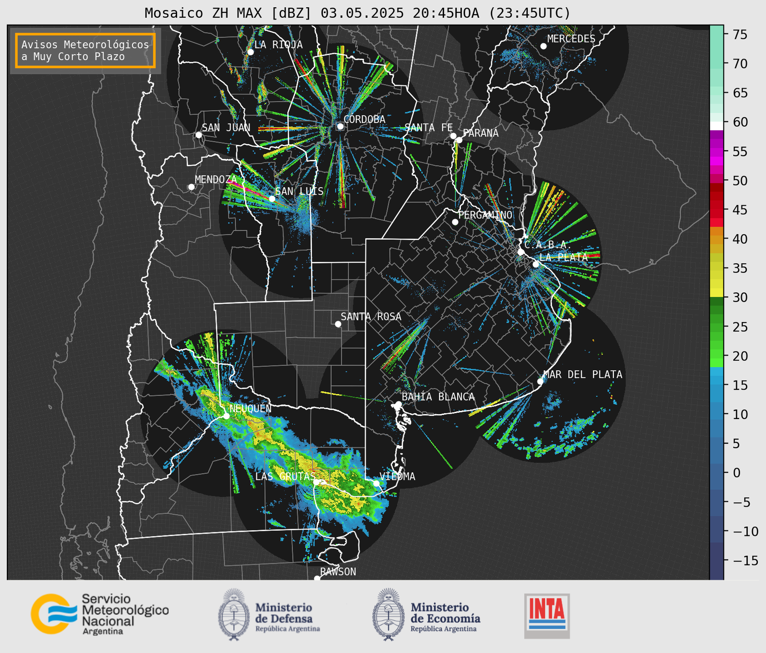
Task: Click the VIEDMA city marker
Action: coord(376,483)
